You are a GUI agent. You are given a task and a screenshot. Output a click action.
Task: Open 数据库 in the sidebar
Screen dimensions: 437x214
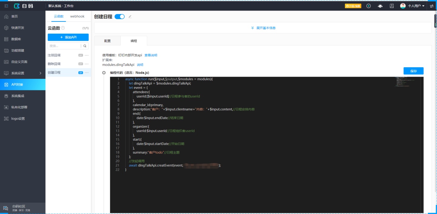point(23,39)
